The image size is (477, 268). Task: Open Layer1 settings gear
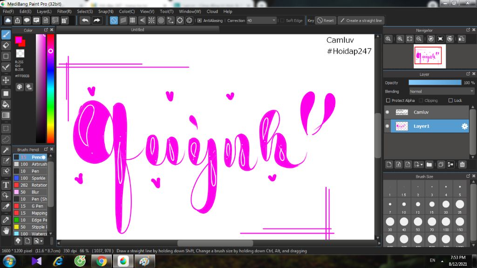click(x=464, y=126)
